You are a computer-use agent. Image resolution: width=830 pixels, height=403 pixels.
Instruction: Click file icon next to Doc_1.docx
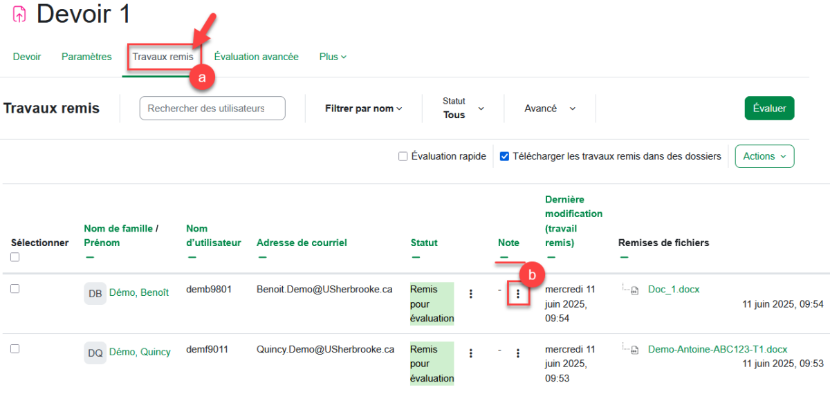point(633,290)
